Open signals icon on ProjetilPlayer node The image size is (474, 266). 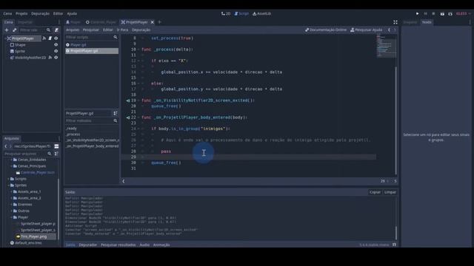click(x=44, y=38)
